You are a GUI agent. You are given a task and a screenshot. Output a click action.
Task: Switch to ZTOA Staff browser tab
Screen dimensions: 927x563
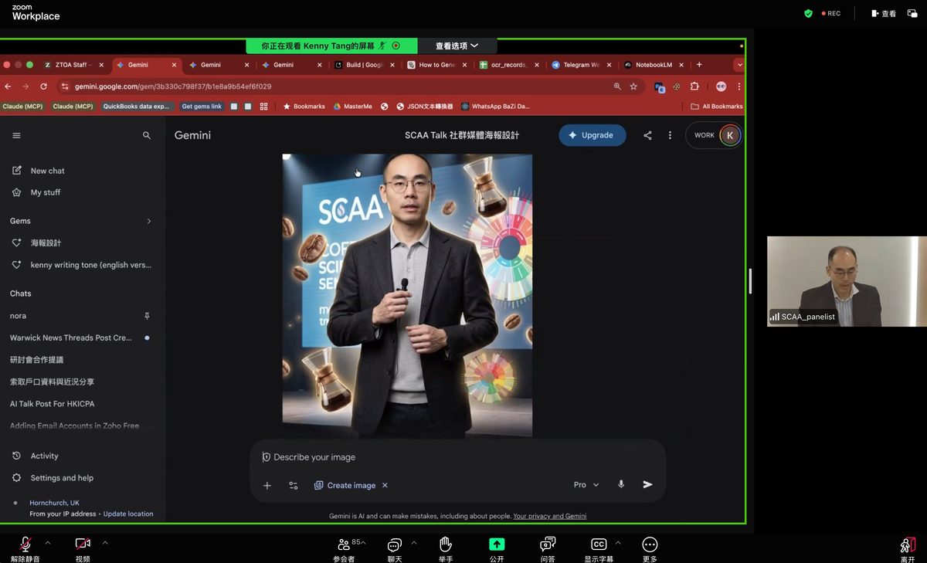[x=73, y=65]
